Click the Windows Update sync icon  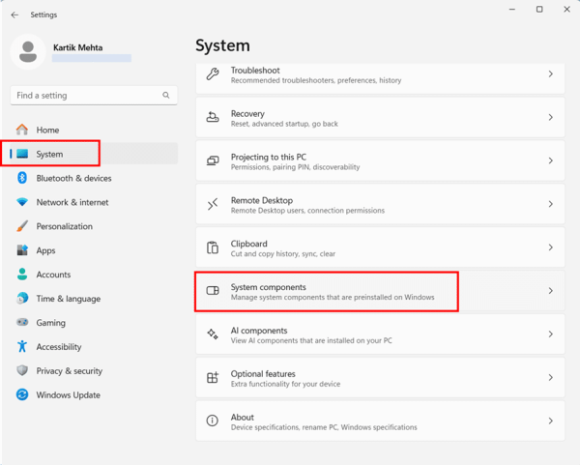click(x=22, y=394)
